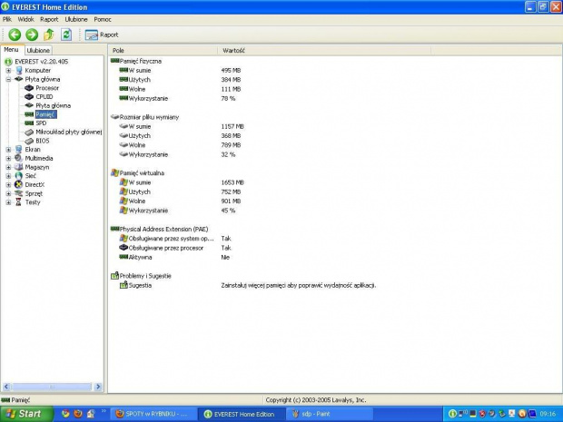Screen dimensions: 563x422
Task: Expand the Magazyn tree node
Action: coord(8,167)
